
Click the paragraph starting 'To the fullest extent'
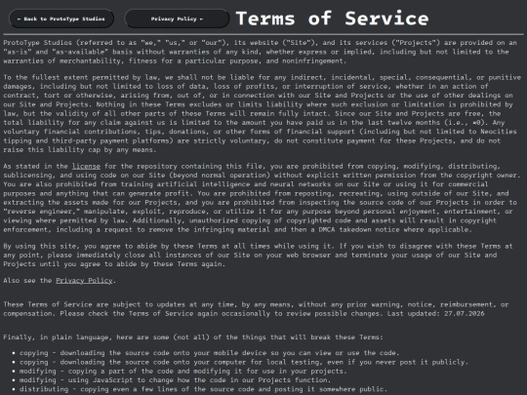click(x=263, y=113)
